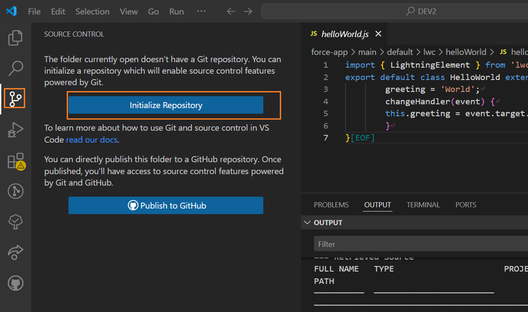The image size is (528, 312).
Task: Open the Run menu
Action: click(x=176, y=11)
